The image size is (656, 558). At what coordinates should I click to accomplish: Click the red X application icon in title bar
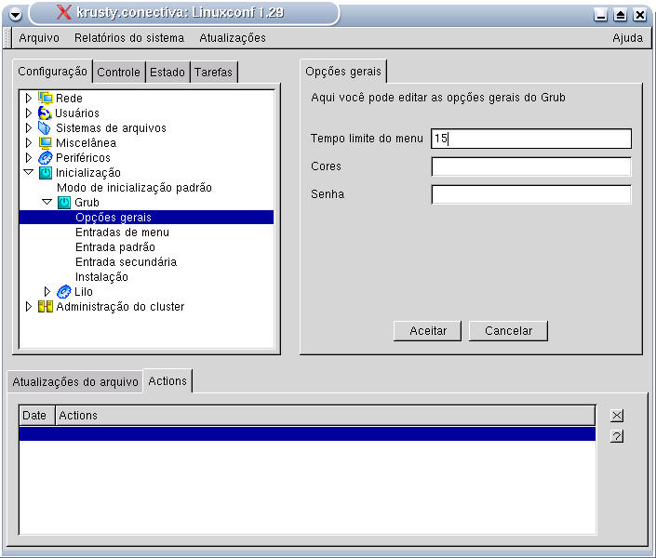click(64, 12)
